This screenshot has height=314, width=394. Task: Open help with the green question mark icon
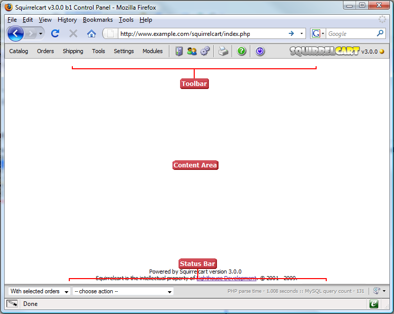click(242, 51)
